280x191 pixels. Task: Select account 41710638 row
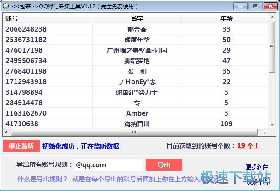point(136,124)
